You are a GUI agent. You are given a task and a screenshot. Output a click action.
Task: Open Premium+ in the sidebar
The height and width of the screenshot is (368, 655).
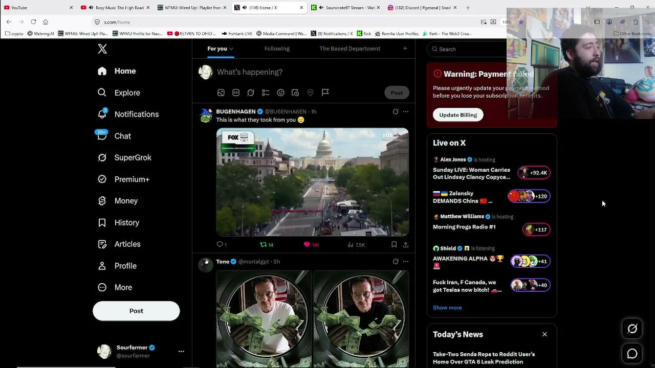click(123, 179)
